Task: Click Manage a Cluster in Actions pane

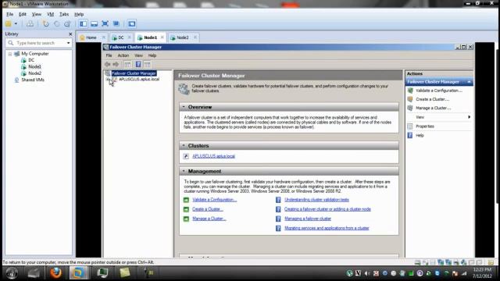Action: pos(434,108)
